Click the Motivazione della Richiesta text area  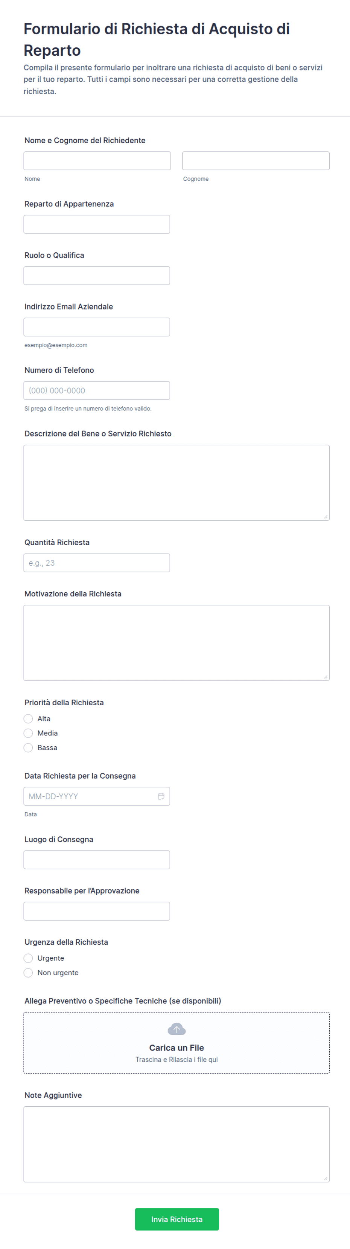[177, 642]
